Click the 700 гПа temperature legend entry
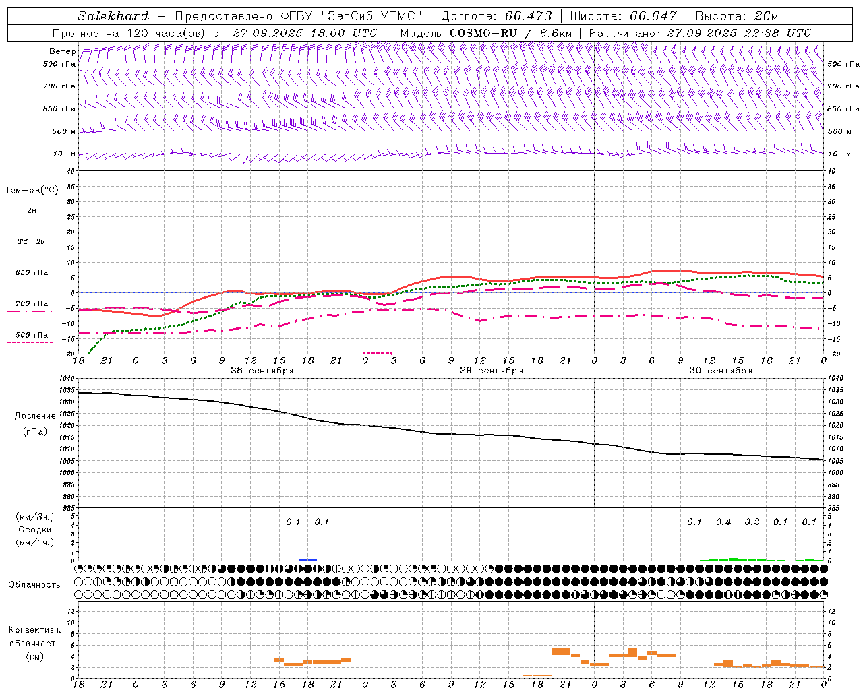 click(32, 304)
